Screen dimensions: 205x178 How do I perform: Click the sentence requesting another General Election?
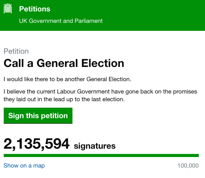click(68, 79)
